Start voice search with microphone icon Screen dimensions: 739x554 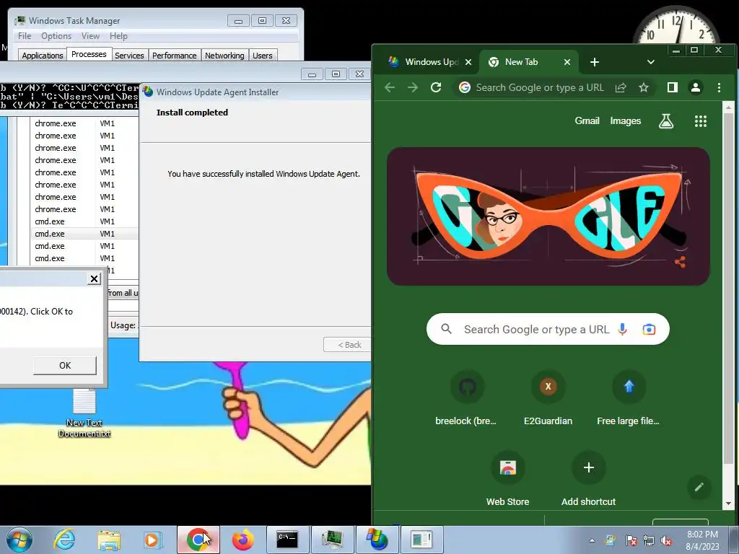(x=622, y=329)
